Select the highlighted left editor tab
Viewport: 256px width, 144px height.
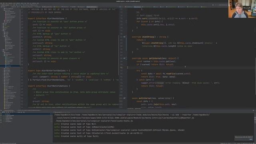tap(92, 7)
